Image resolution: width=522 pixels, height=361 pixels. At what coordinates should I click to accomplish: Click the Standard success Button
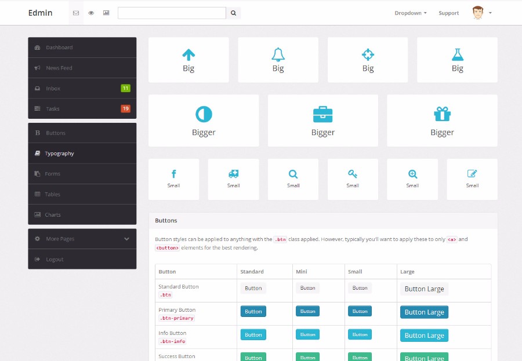tap(253, 357)
